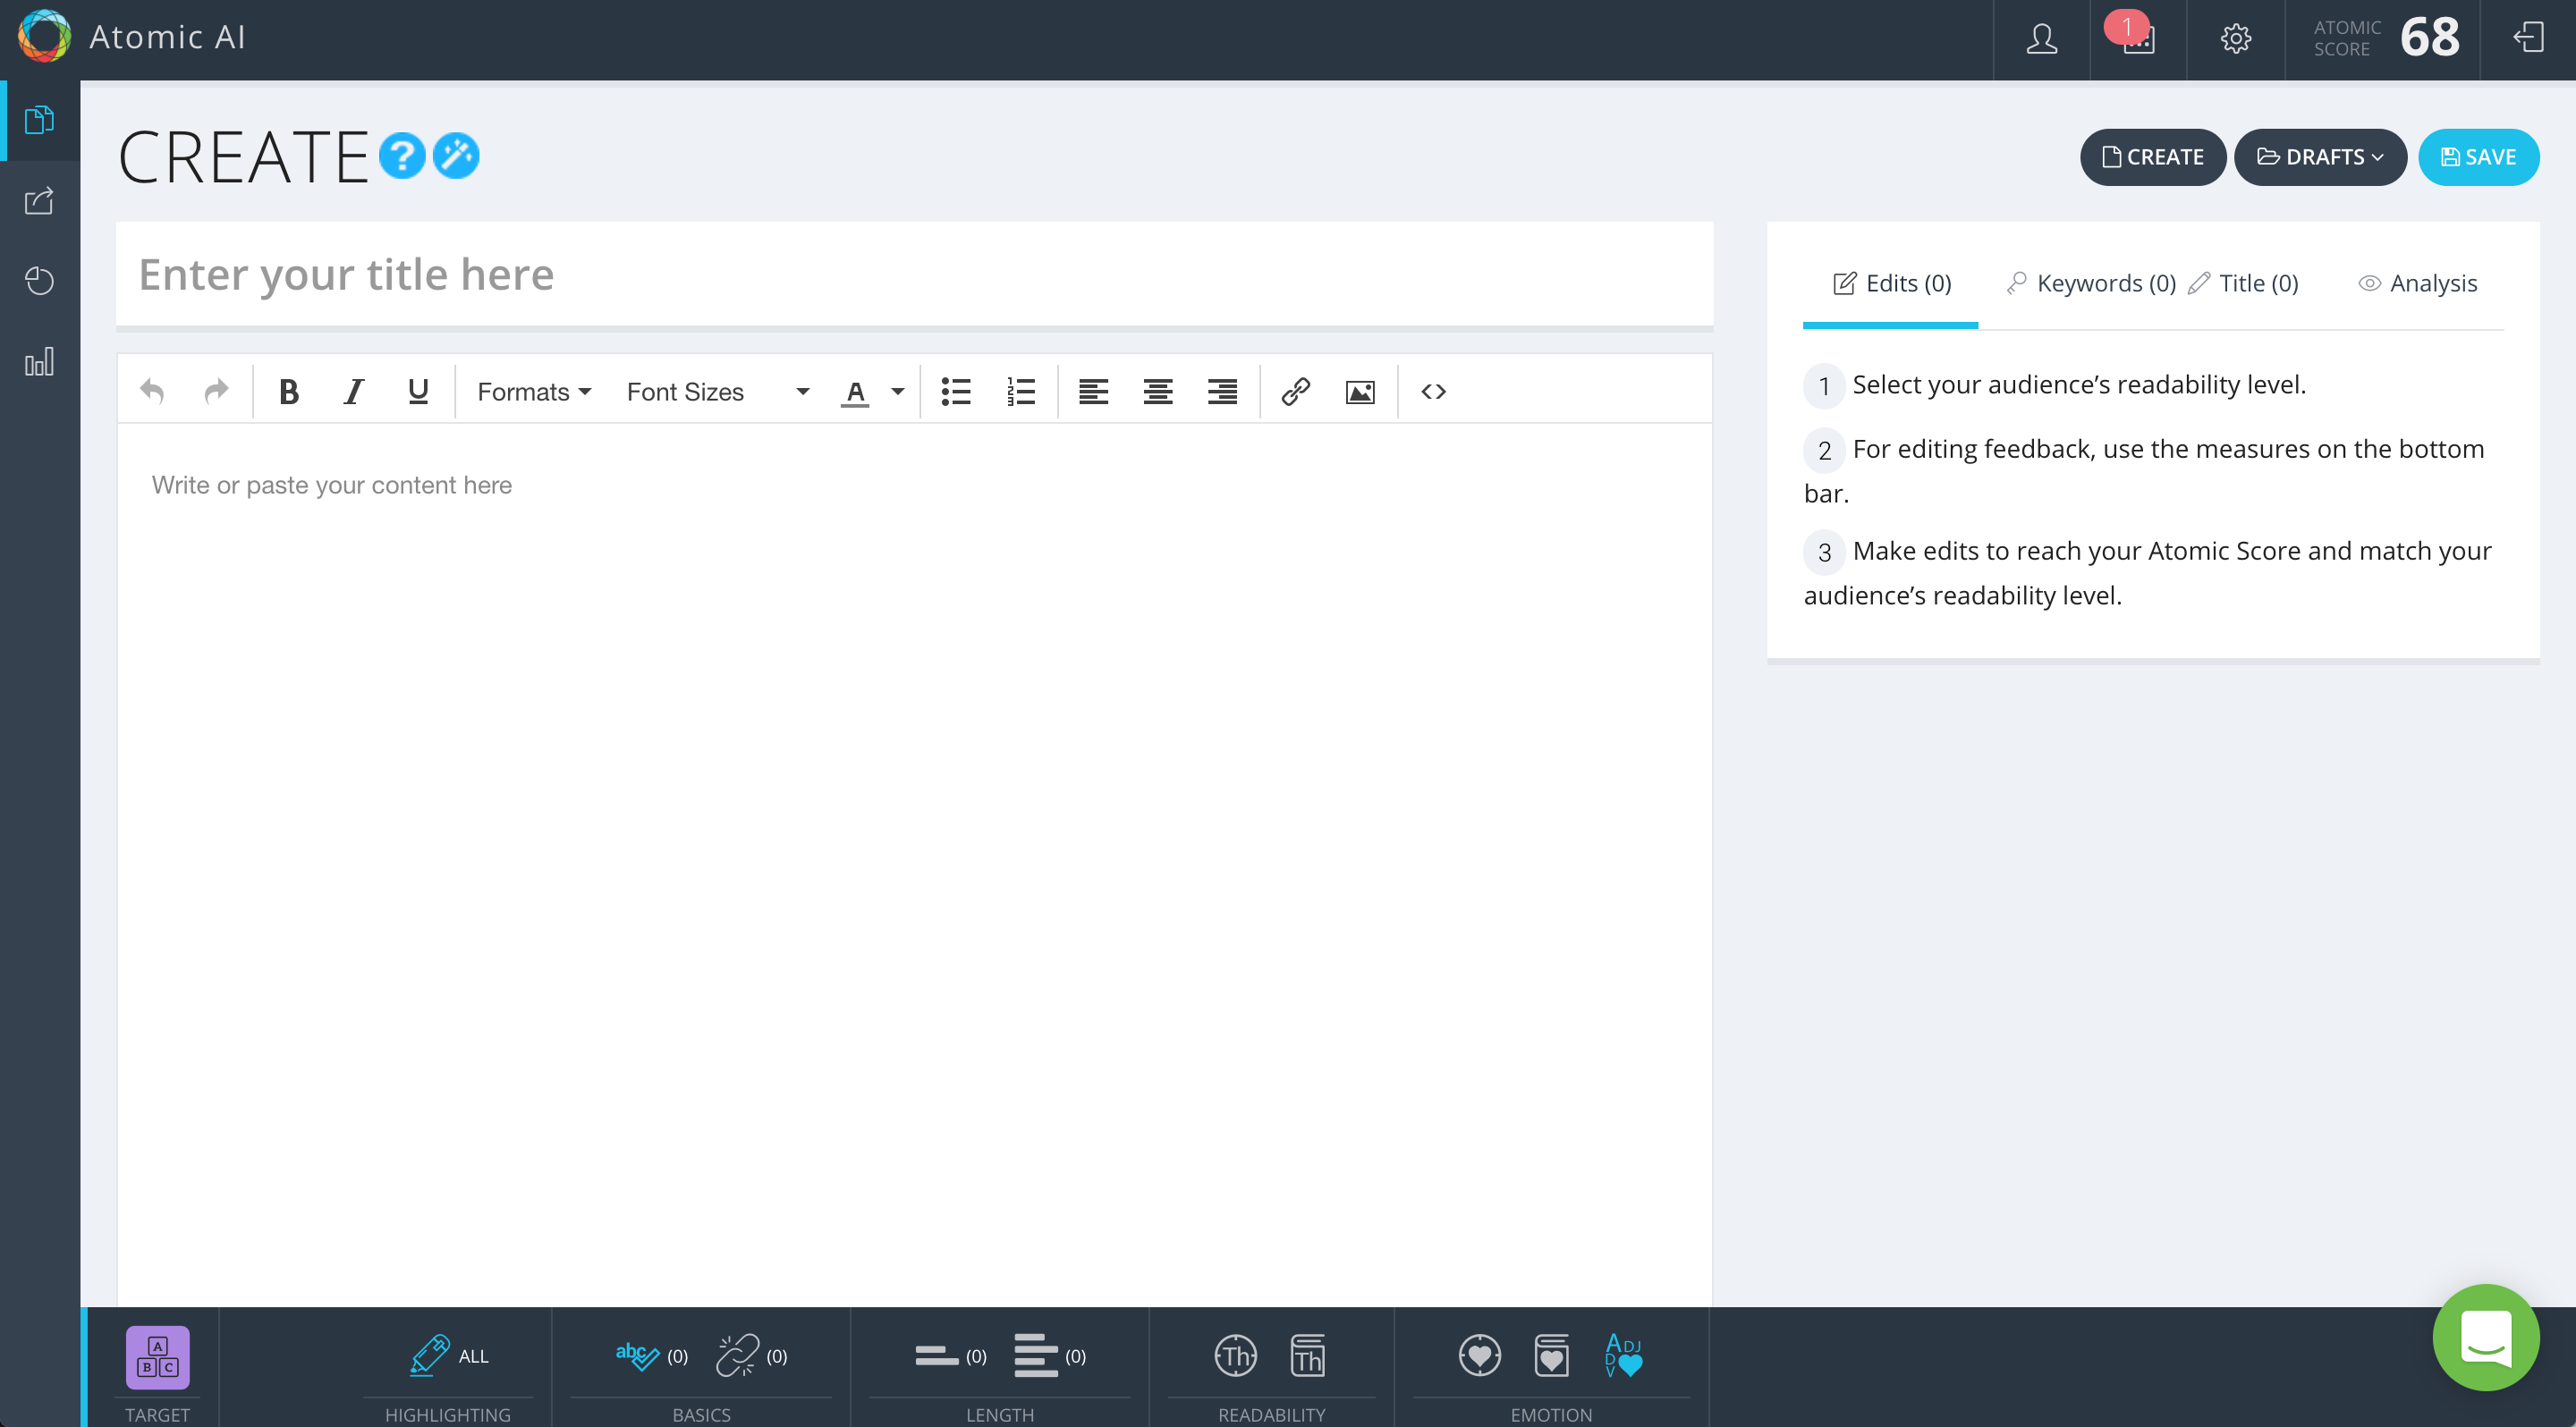Toggle bold formatting

pyautogui.click(x=289, y=392)
